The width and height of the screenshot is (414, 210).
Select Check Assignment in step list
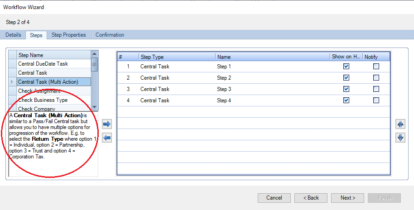[x=54, y=91]
